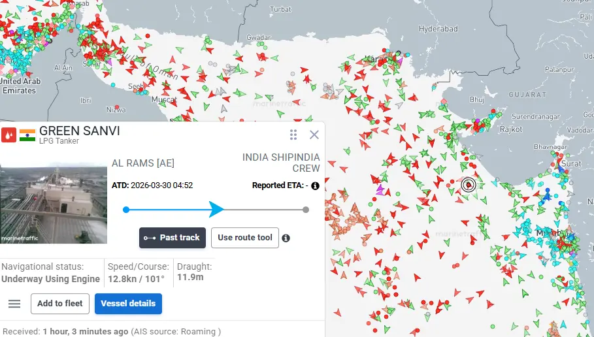
Task: Click the red LPG tanker type icon
Action: pyautogui.click(x=8, y=135)
